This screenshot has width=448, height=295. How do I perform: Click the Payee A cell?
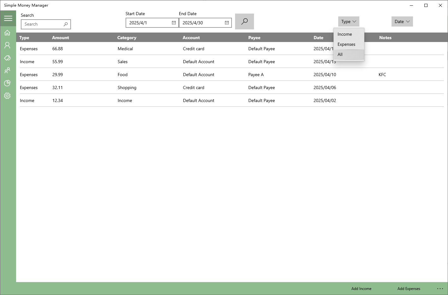tap(256, 75)
